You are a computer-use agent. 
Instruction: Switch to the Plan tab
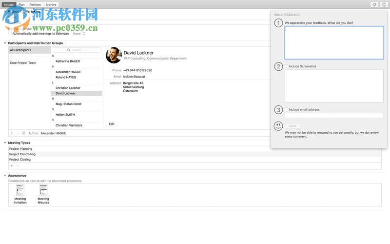tap(21, 5)
